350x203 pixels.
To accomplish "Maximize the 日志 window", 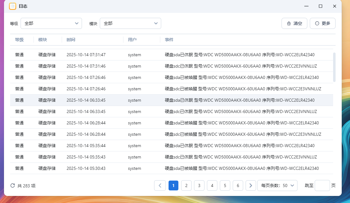I will click(x=321, y=6).
